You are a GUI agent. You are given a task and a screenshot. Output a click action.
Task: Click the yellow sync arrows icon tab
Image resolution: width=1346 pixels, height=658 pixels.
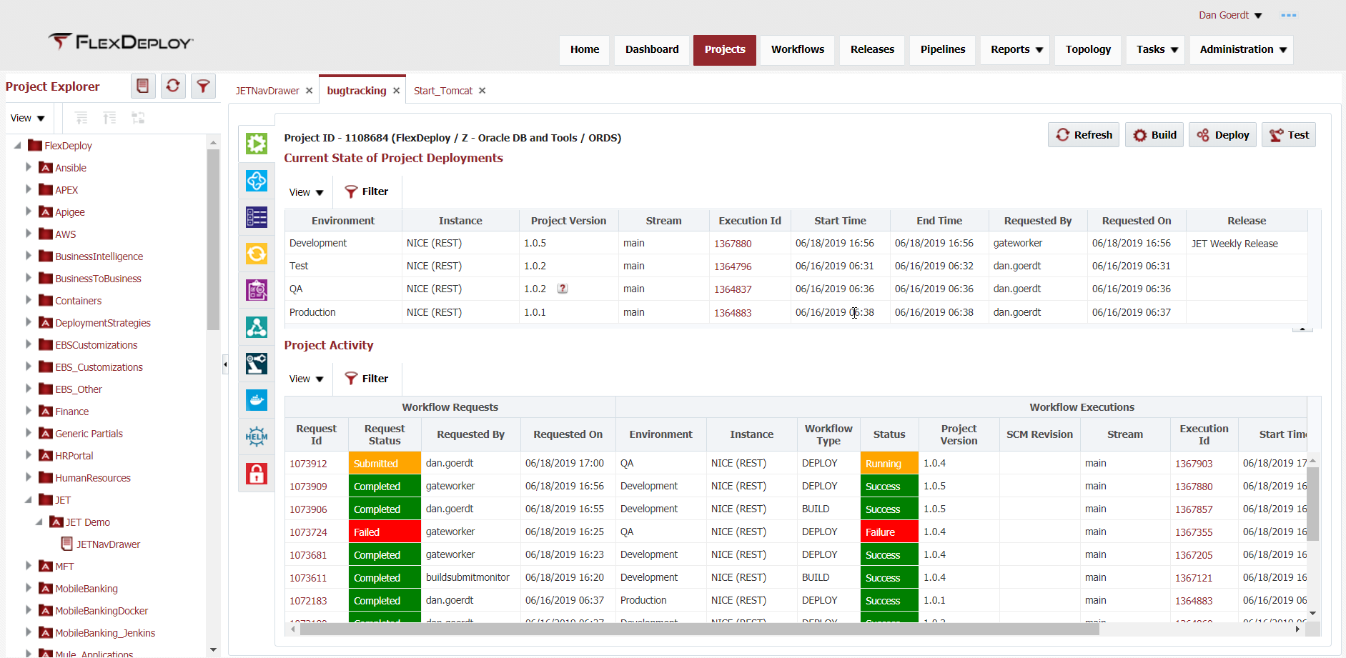(257, 254)
